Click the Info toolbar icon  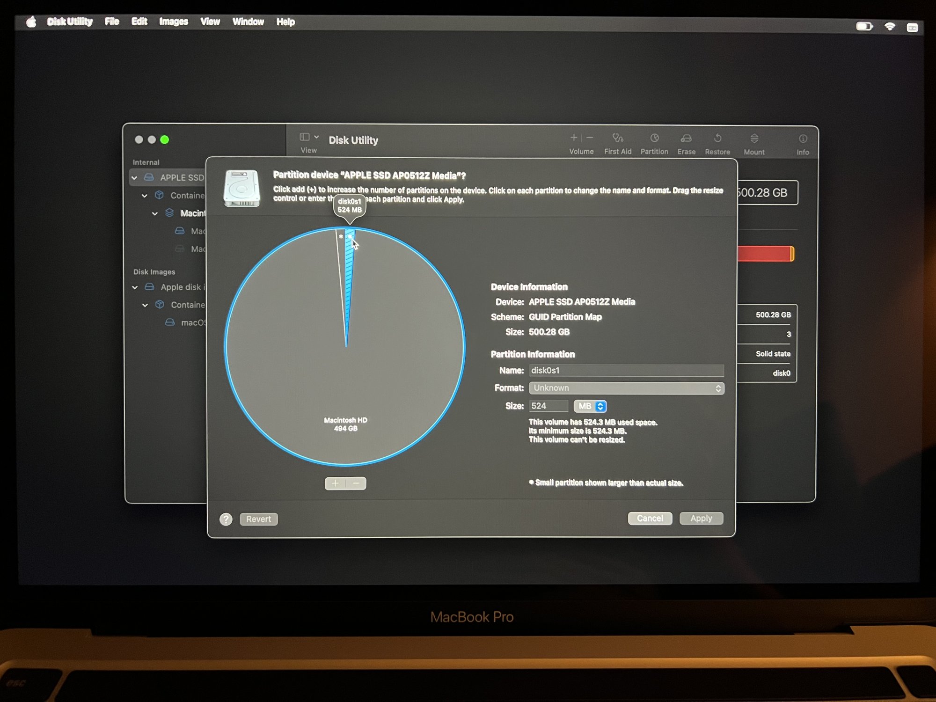[x=803, y=139]
